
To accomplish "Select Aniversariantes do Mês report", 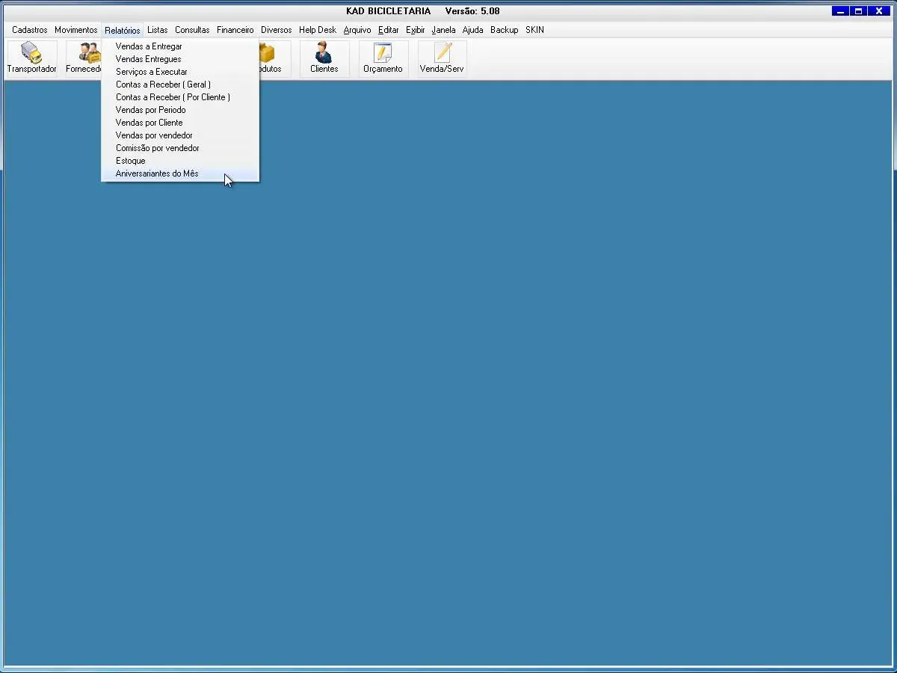I will [x=157, y=173].
